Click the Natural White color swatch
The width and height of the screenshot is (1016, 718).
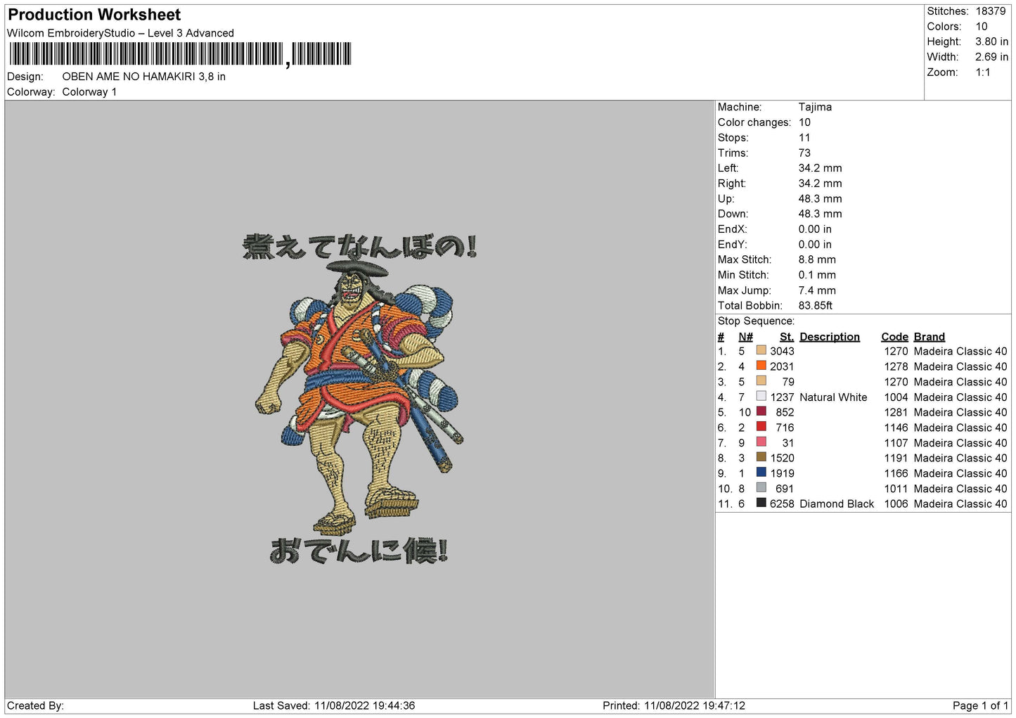(761, 397)
